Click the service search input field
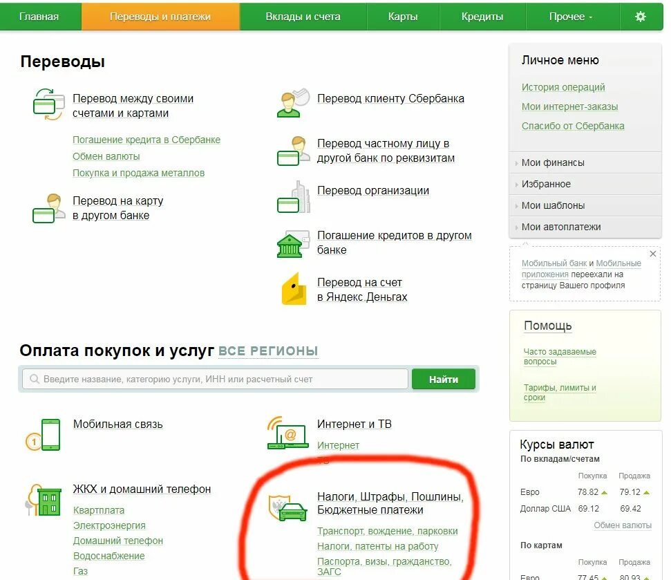Image resolution: width=671 pixels, height=580 pixels. [x=215, y=380]
